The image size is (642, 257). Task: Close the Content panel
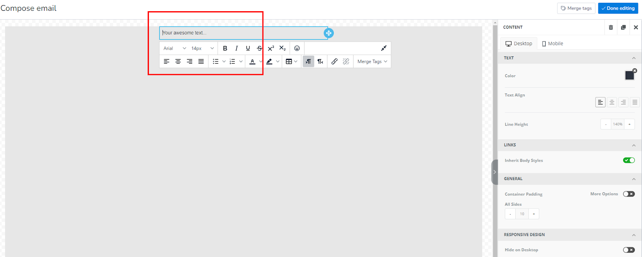(636, 27)
